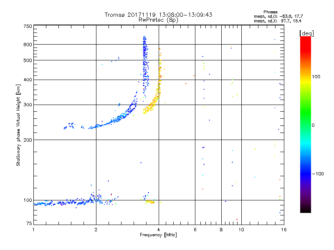Click the rainbow phase colorbar
The width and height of the screenshot is (334, 250).
pyautogui.click(x=306, y=124)
